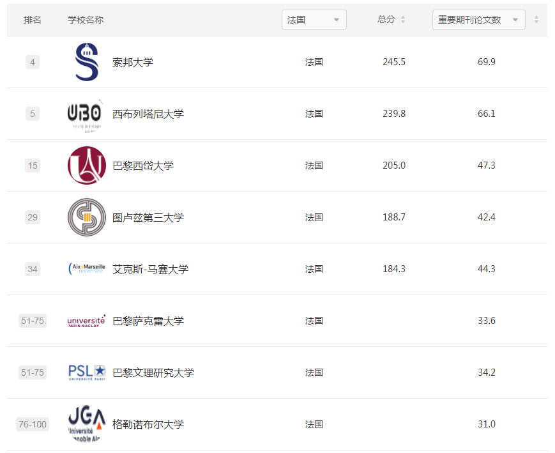Toggle sorting on 重要期刊论文数 column
555x453 pixels.
point(535,20)
